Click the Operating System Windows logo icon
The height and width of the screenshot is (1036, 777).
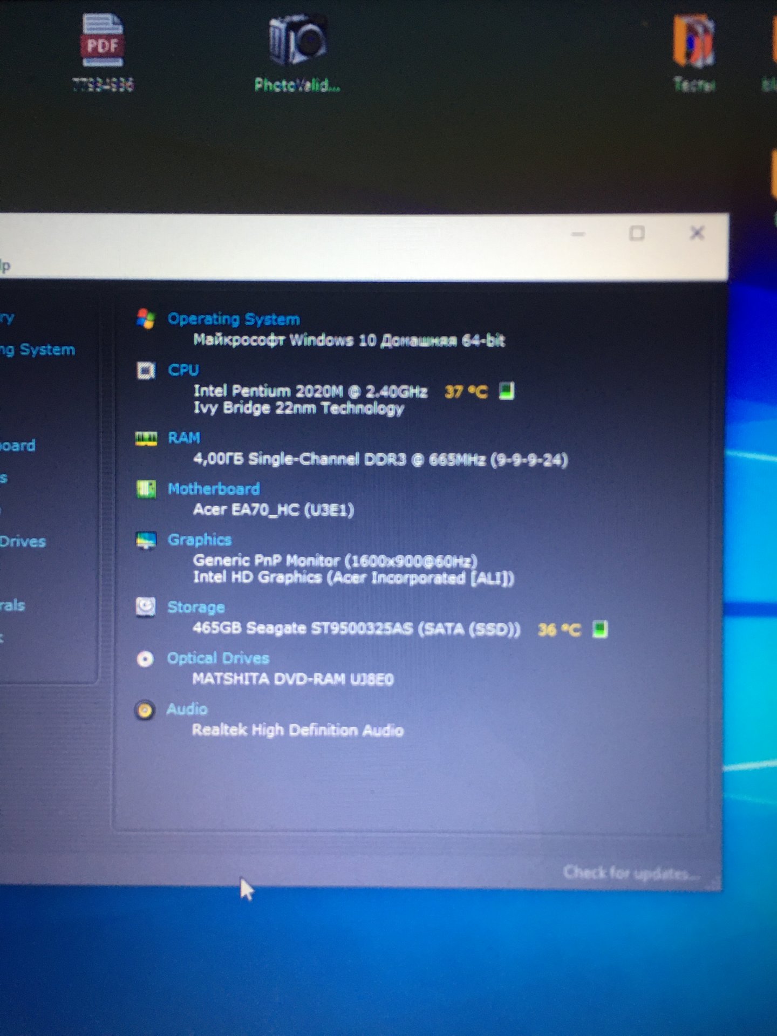coord(146,319)
